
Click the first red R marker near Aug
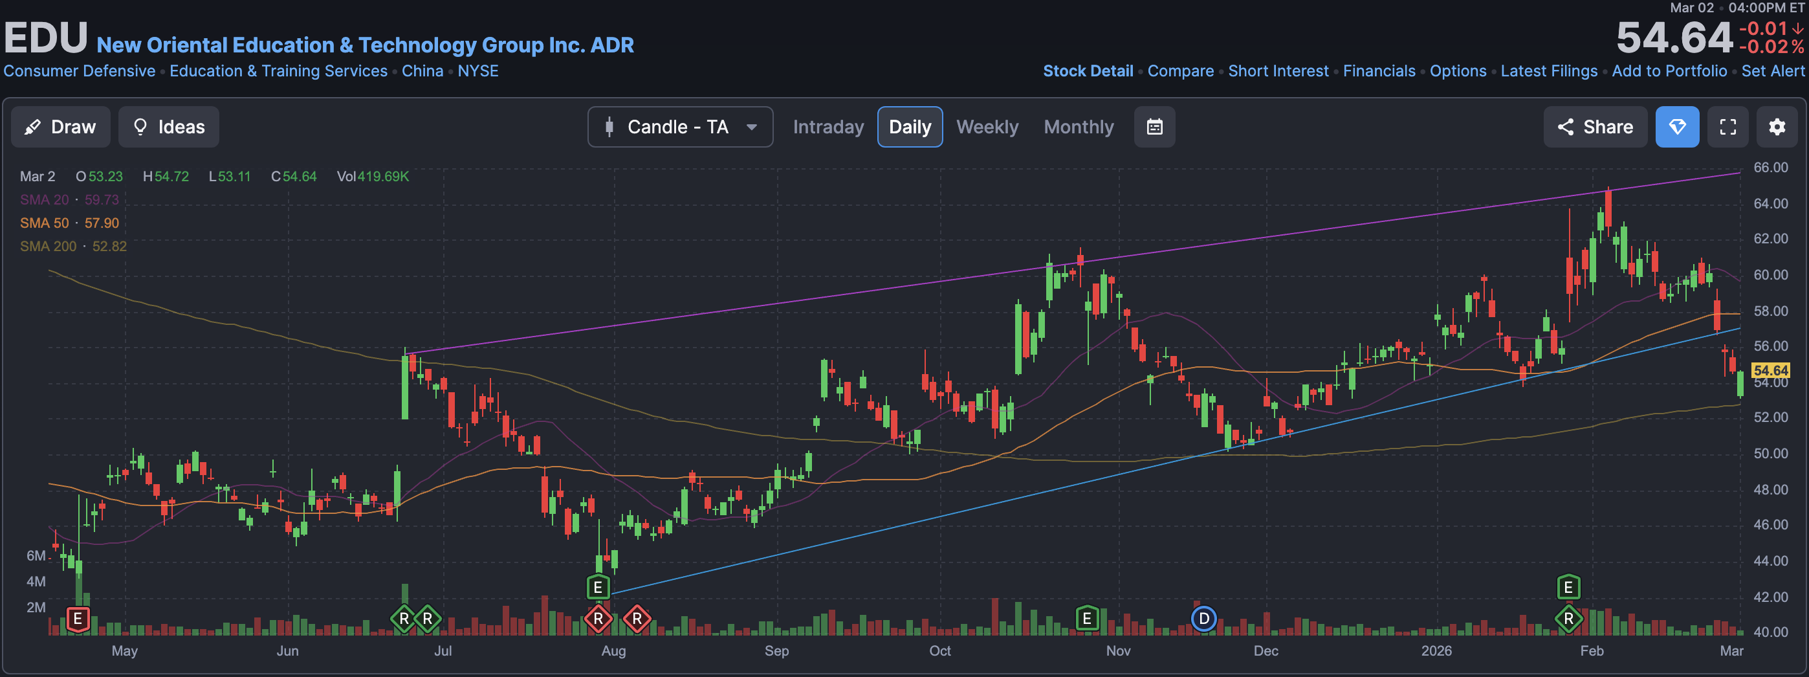coord(598,619)
